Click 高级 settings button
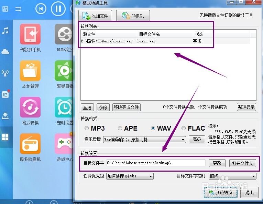This screenshot has height=204, width=263. (197, 140)
